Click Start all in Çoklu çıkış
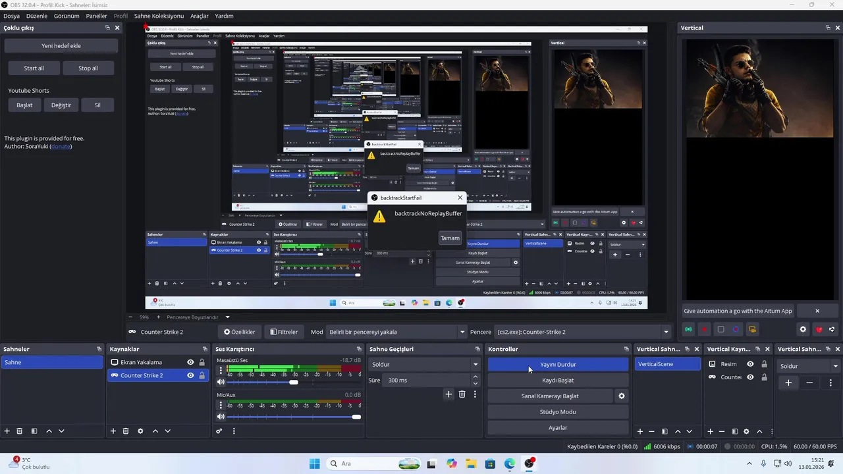Image resolution: width=843 pixels, height=474 pixels. click(34, 68)
